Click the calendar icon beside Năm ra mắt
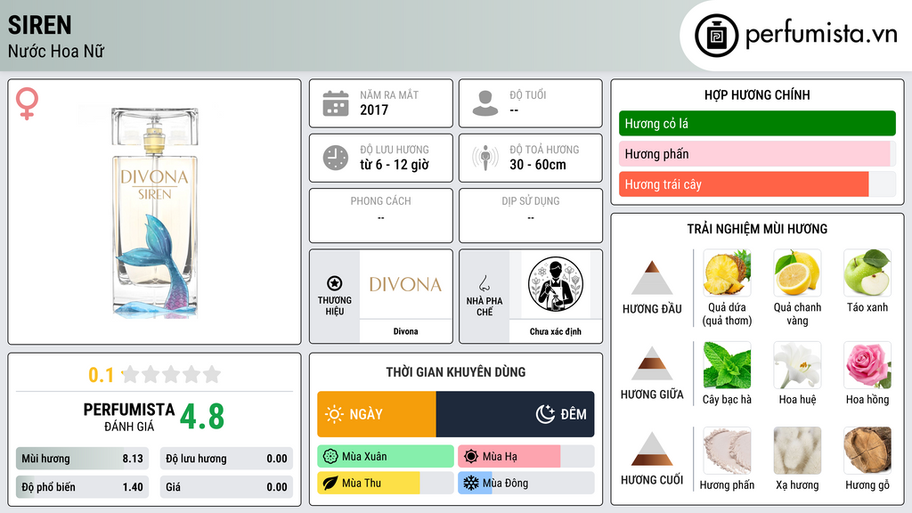 coord(336,103)
